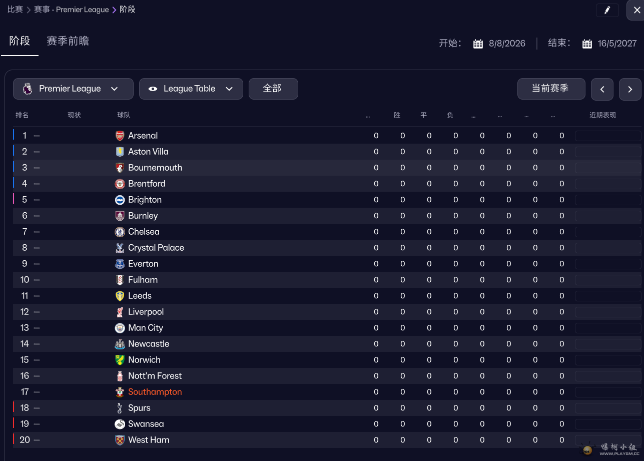
Task: Click the Arsenal club badge
Action: (x=120, y=136)
